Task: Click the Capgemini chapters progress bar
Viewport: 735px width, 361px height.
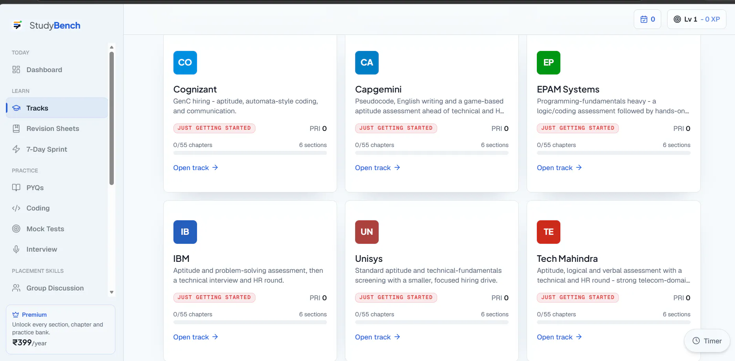Action: click(432, 153)
